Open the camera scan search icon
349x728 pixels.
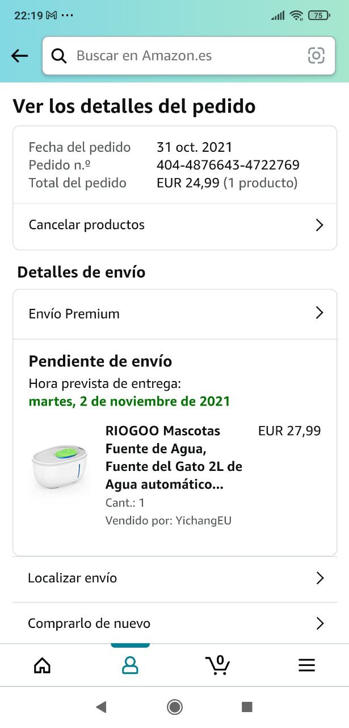pyautogui.click(x=316, y=56)
